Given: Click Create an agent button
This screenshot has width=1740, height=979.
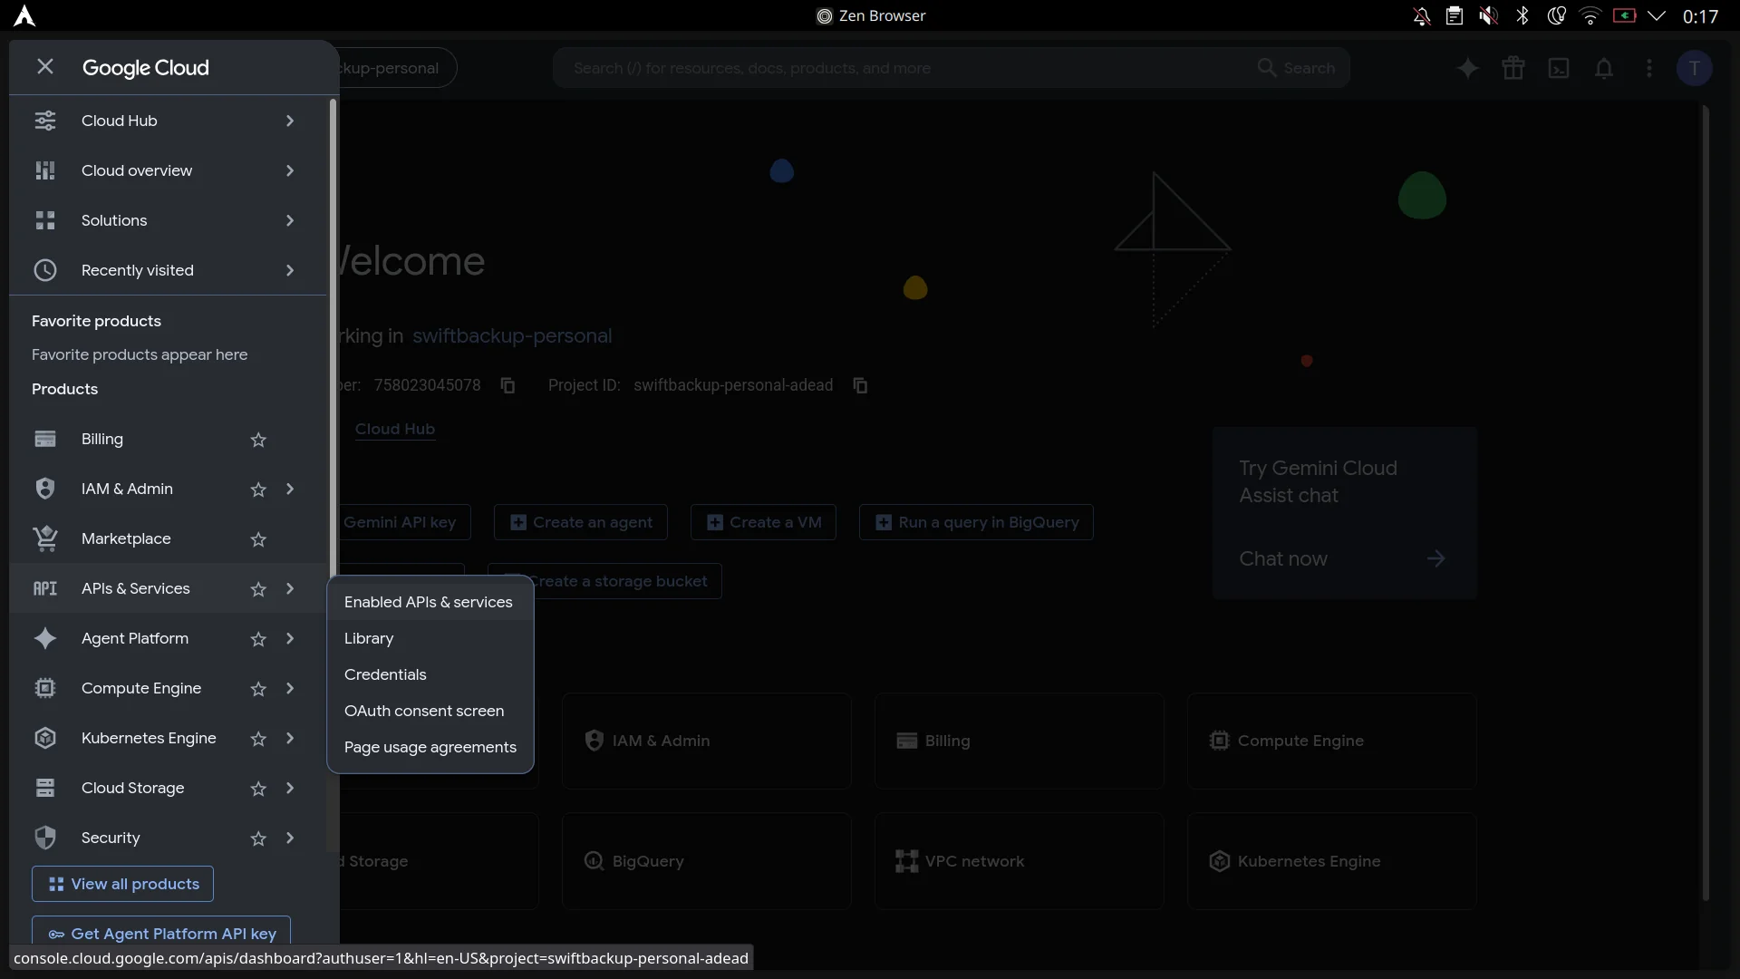Looking at the screenshot, I should tap(581, 522).
